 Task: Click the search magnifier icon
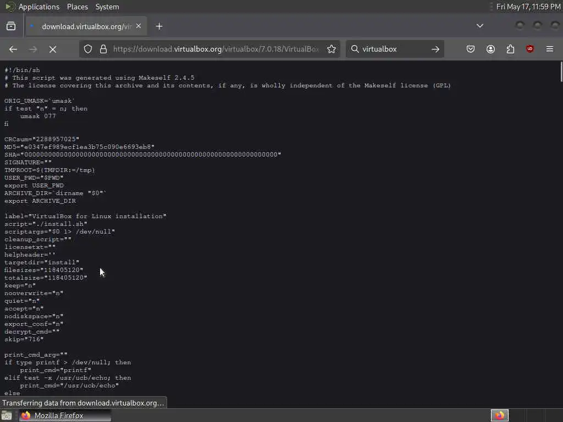click(x=355, y=49)
